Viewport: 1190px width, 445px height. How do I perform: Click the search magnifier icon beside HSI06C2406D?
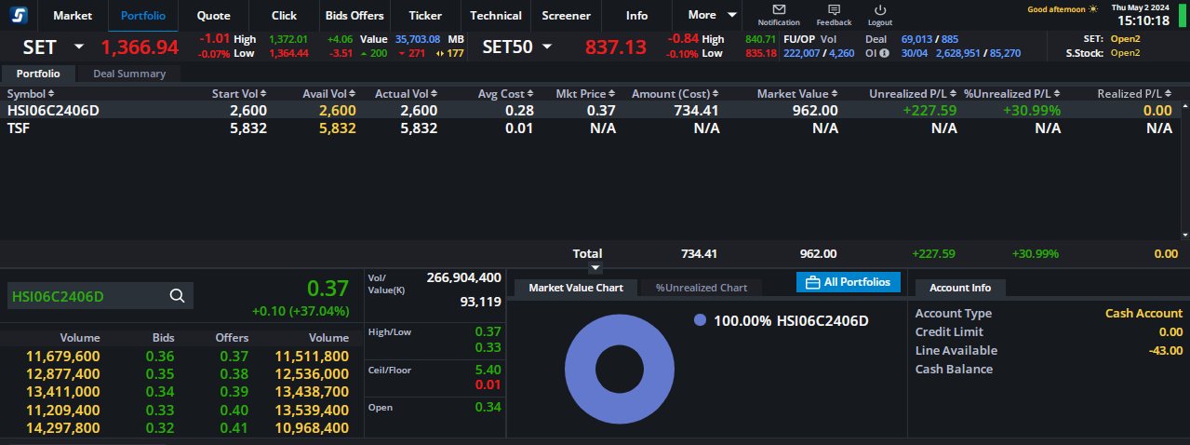pos(177,296)
